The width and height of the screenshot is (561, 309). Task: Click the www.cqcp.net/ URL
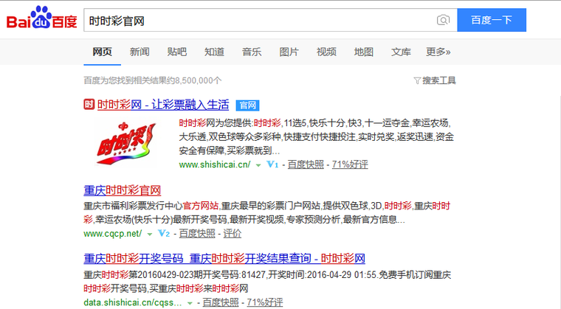[x=113, y=234]
